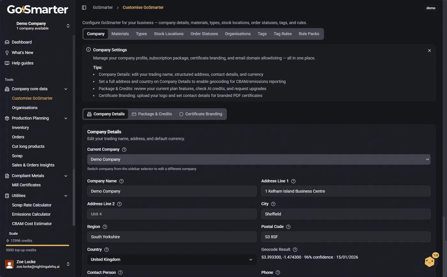Open the Country dropdown
Screen dimensions: 447x277
[x=172, y=259]
